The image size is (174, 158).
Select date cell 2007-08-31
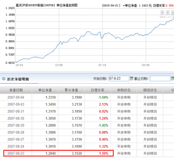point(16,111)
